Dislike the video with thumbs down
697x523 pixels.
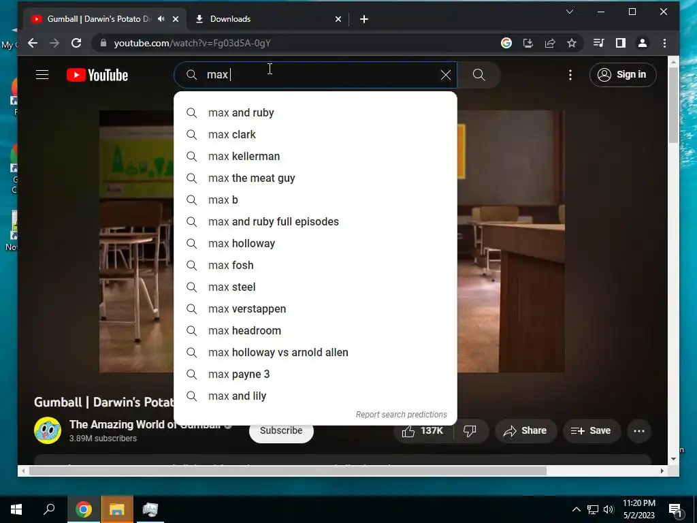tap(470, 430)
